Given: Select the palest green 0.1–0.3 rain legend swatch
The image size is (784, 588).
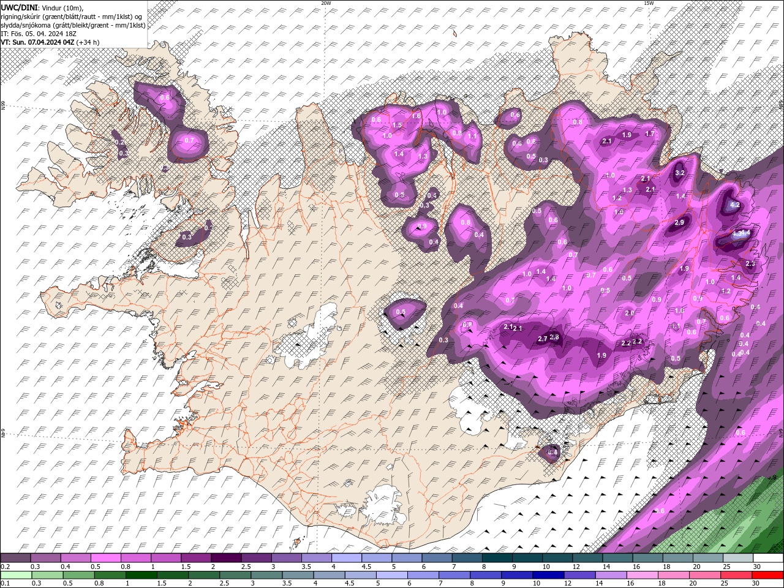Looking at the screenshot, I should coord(16,575).
